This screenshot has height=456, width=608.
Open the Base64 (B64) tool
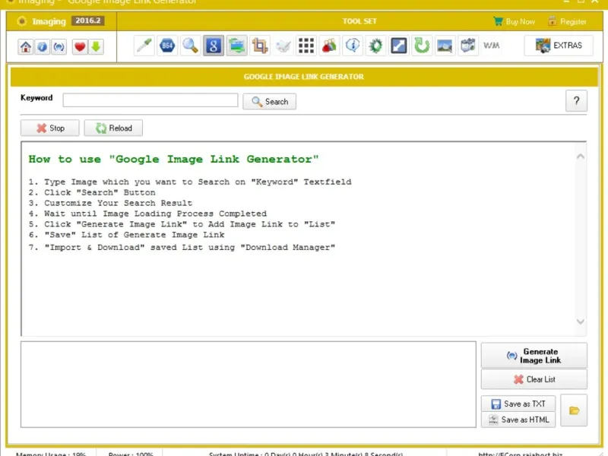point(167,46)
